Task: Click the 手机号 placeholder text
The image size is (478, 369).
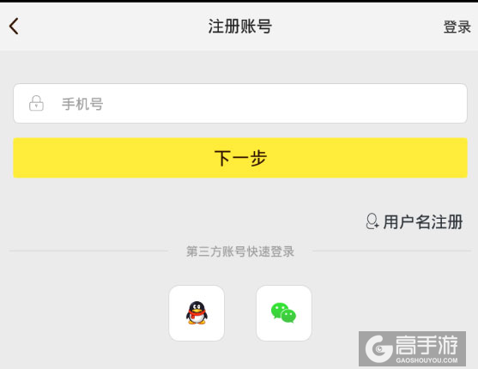Action: pyautogui.click(x=82, y=104)
